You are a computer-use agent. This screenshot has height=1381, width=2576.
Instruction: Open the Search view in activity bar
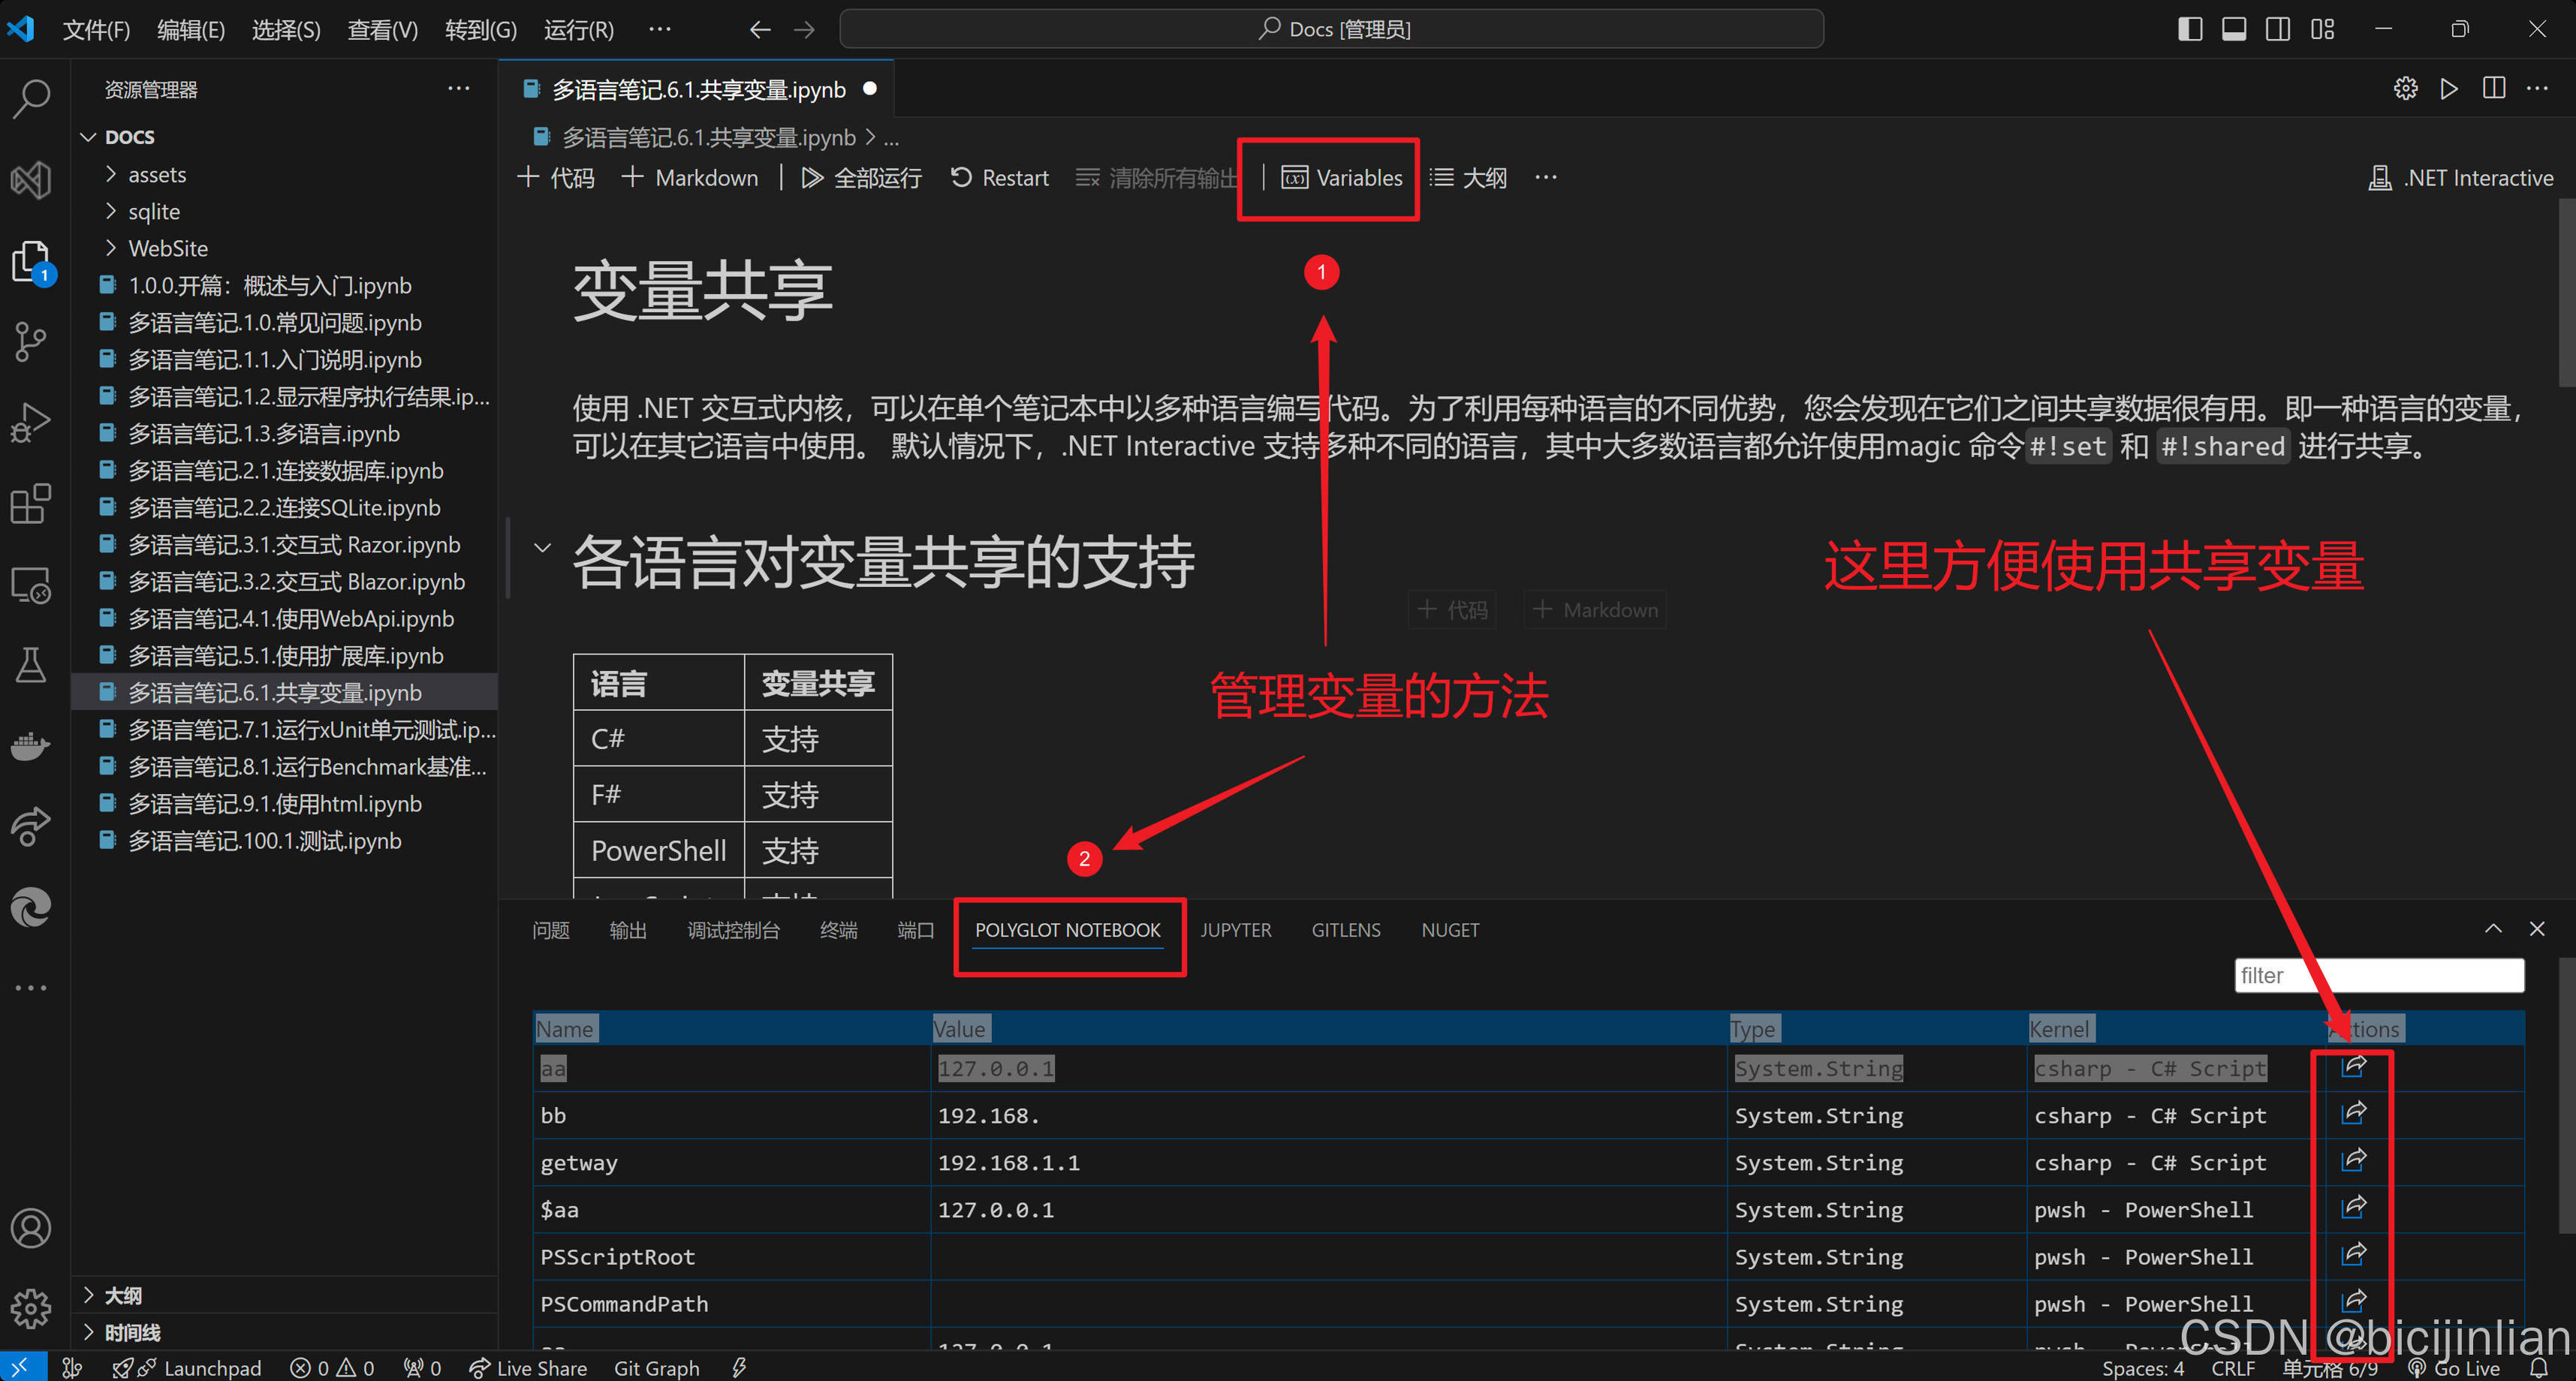pos(32,98)
